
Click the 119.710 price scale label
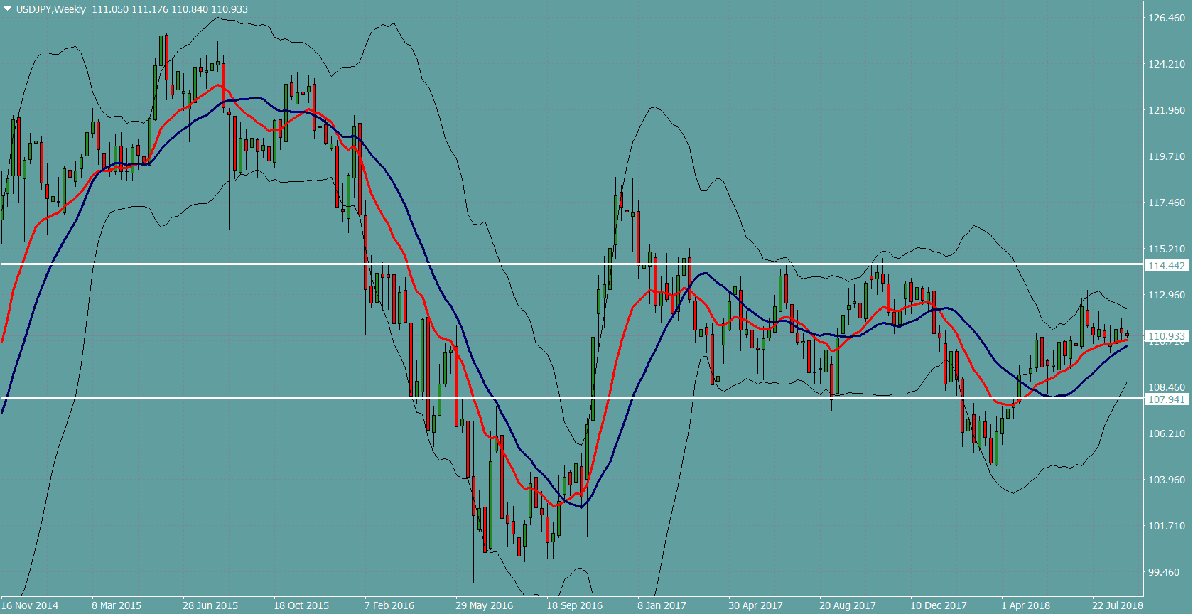point(1167,156)
